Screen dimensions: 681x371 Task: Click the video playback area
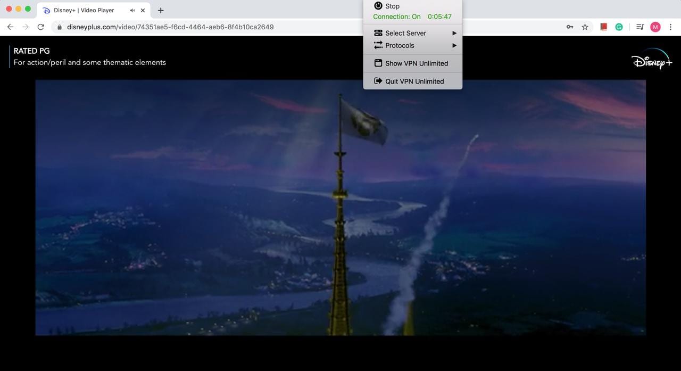click(x=340, y=208)
